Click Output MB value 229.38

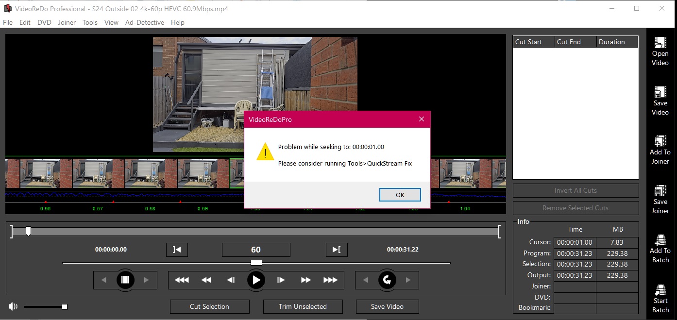click(x=617, y=275)
